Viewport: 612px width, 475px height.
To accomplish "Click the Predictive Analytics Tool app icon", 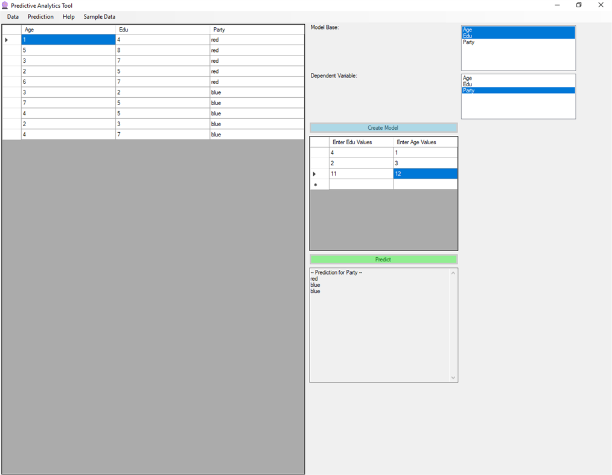I will [x=5, y=5].
